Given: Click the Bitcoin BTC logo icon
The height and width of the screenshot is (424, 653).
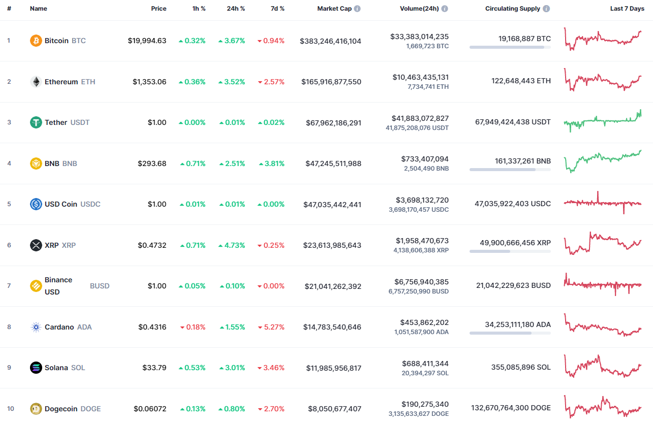Looking at the screenshot, I should [x=35, y=41].
